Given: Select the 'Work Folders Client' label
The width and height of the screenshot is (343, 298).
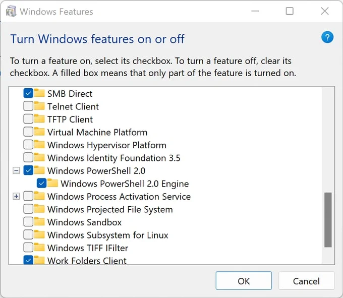Looking at the screenshot, I should 87,260.
